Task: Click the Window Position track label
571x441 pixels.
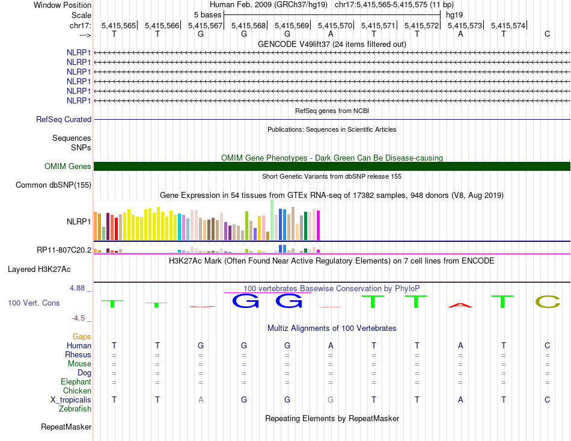Action: [63, 5]
